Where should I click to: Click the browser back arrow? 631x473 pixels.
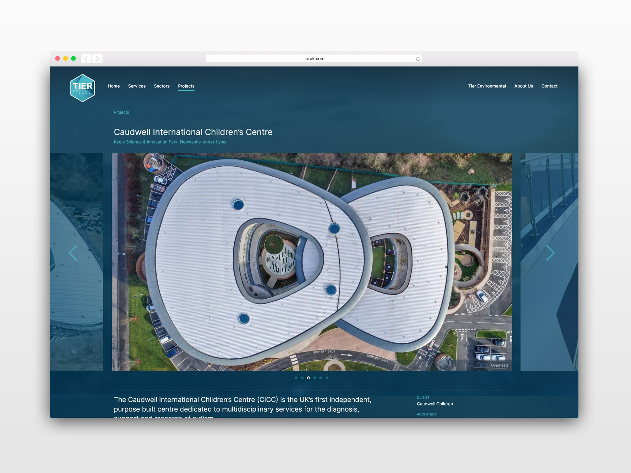(86, 59)
